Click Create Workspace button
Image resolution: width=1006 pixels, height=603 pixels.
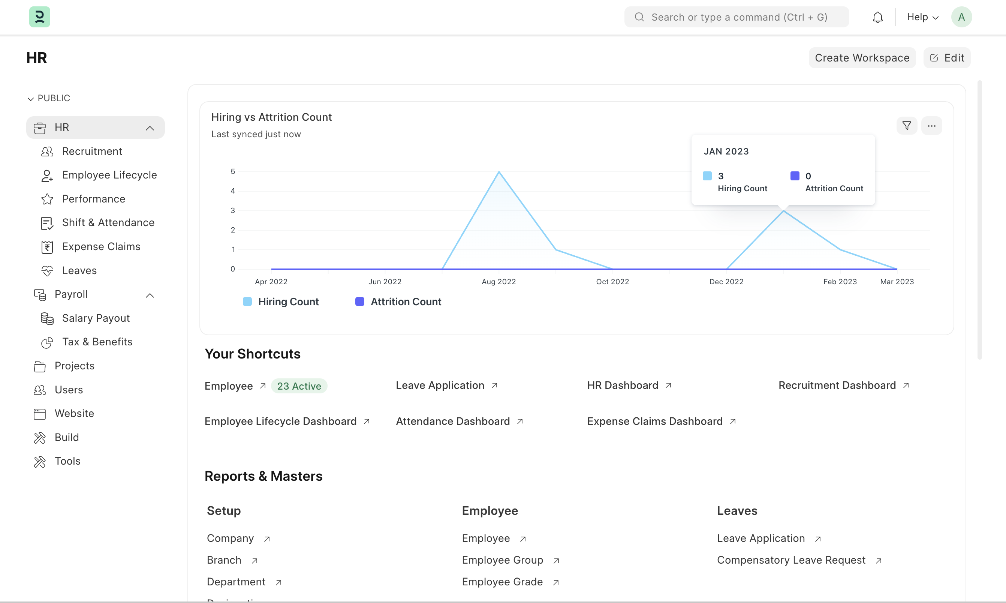coord(862,58)
